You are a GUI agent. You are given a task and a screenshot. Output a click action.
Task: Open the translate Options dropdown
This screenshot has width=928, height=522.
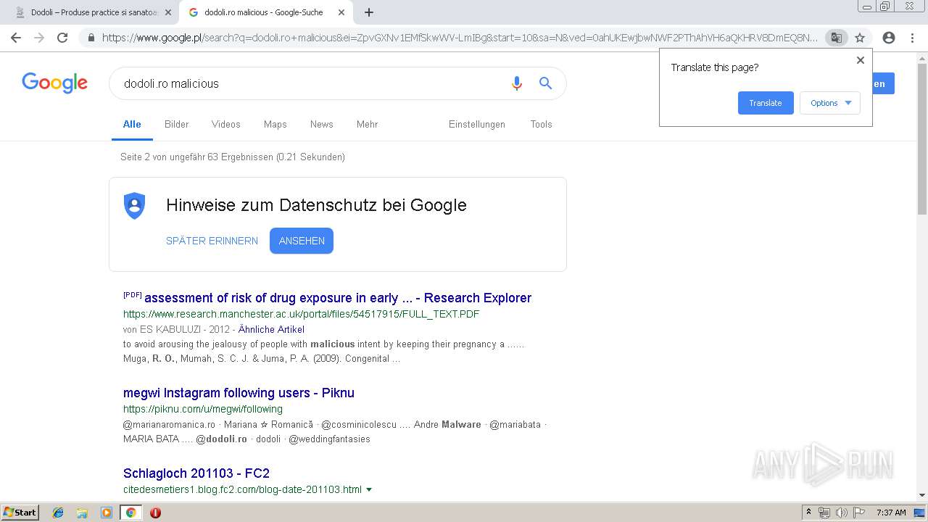tap(830, 103)
